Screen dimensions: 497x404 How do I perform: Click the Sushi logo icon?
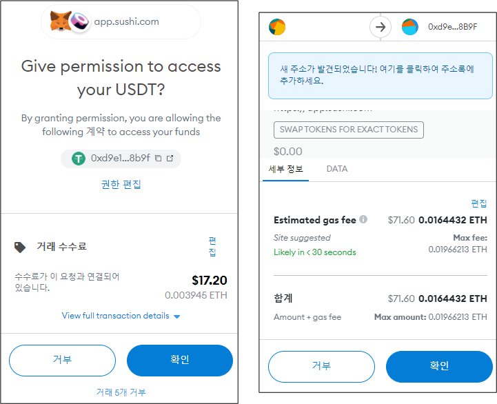79,22
